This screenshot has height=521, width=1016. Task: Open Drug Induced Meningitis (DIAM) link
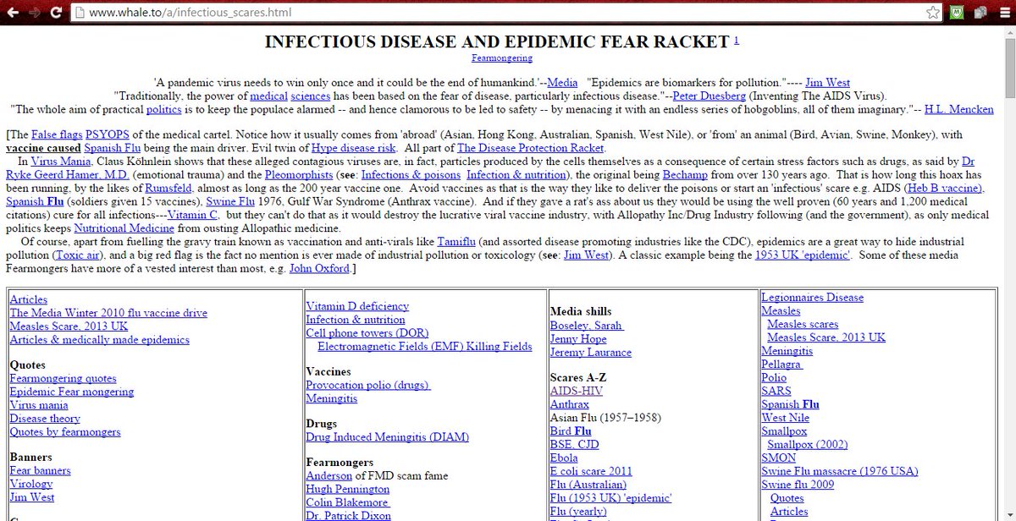coord(387,438)
